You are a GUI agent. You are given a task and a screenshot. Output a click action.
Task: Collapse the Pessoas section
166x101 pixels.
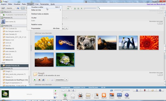(x=2, y=17)
